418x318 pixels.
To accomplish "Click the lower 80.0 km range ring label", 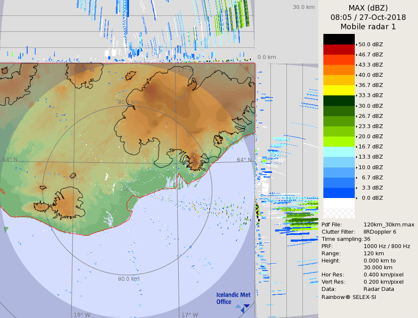I will click(x=129, y=279).
